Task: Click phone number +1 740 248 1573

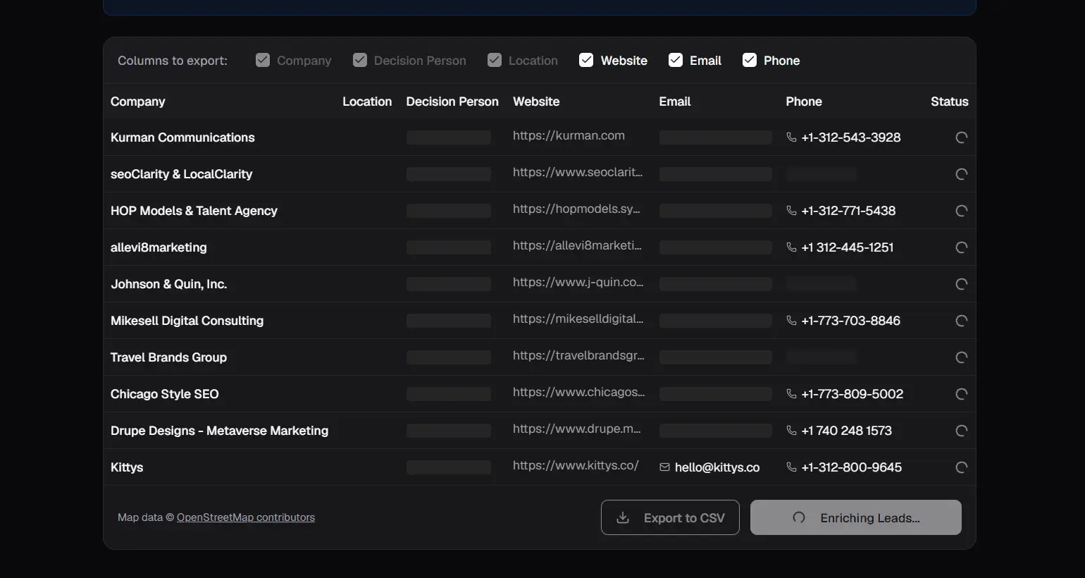Action: pyautogui.click(x=847, y=431)
